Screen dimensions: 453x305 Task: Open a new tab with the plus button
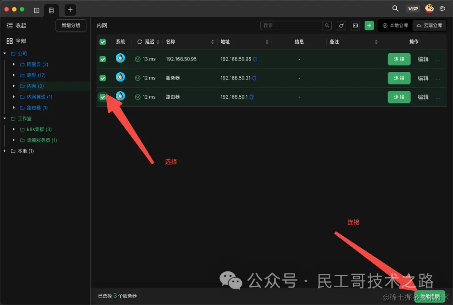(x=70, y=10)
